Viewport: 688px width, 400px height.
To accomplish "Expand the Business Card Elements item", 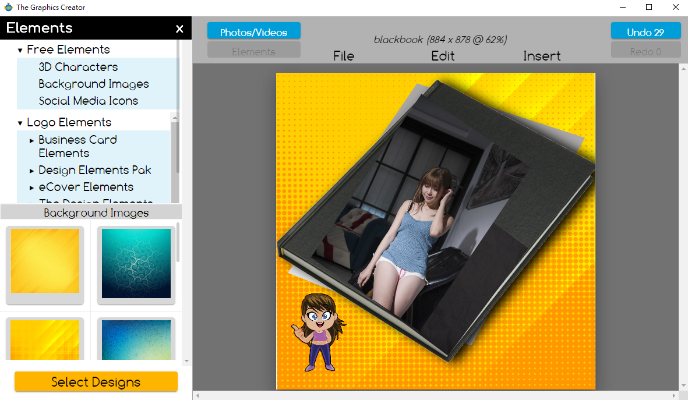I will pyautogui.click(x=32, y=140).
